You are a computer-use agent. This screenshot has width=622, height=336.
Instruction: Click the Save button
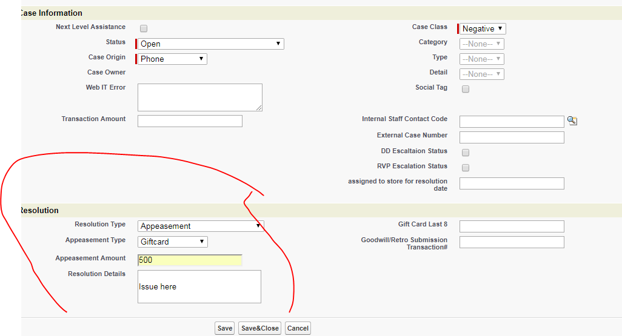[x=224, y=328]
